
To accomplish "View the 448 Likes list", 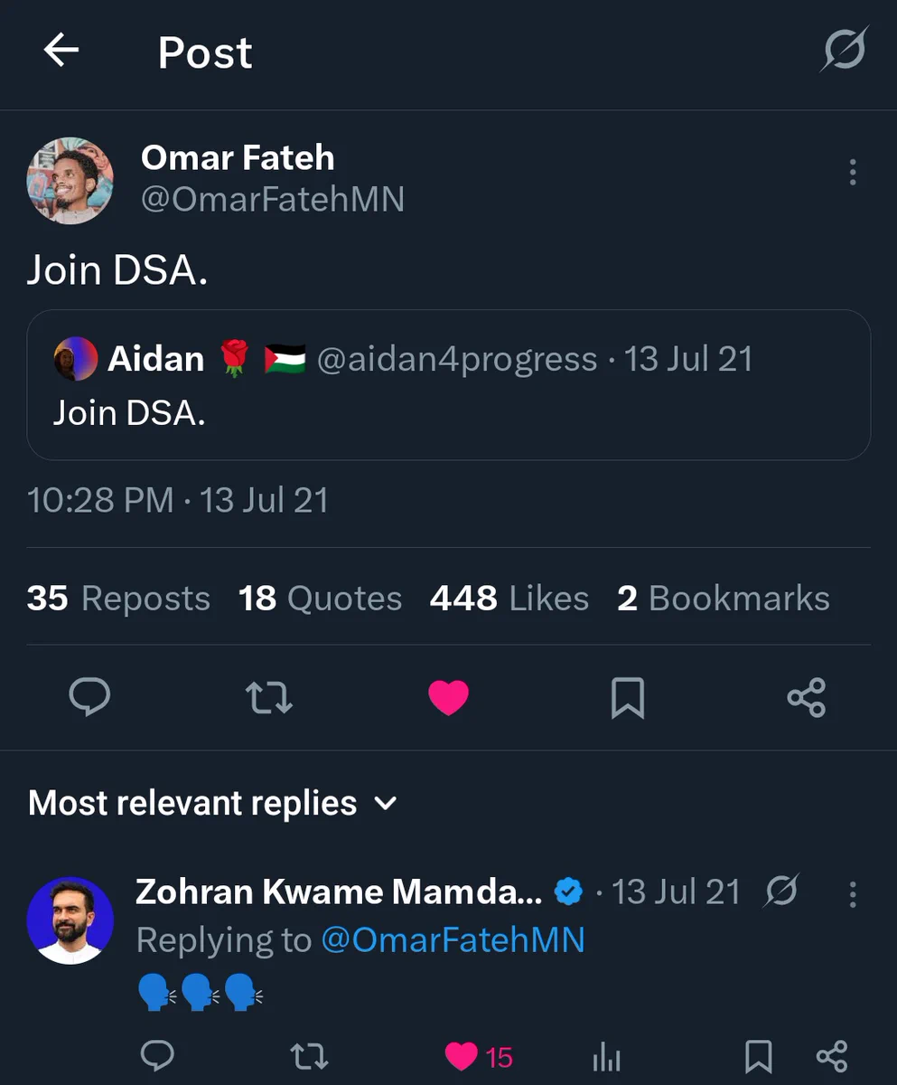I will coord(509,599).
